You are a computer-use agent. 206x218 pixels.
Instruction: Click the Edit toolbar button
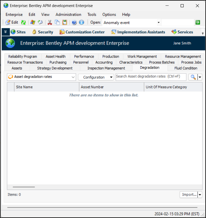[x=12, y=22]
